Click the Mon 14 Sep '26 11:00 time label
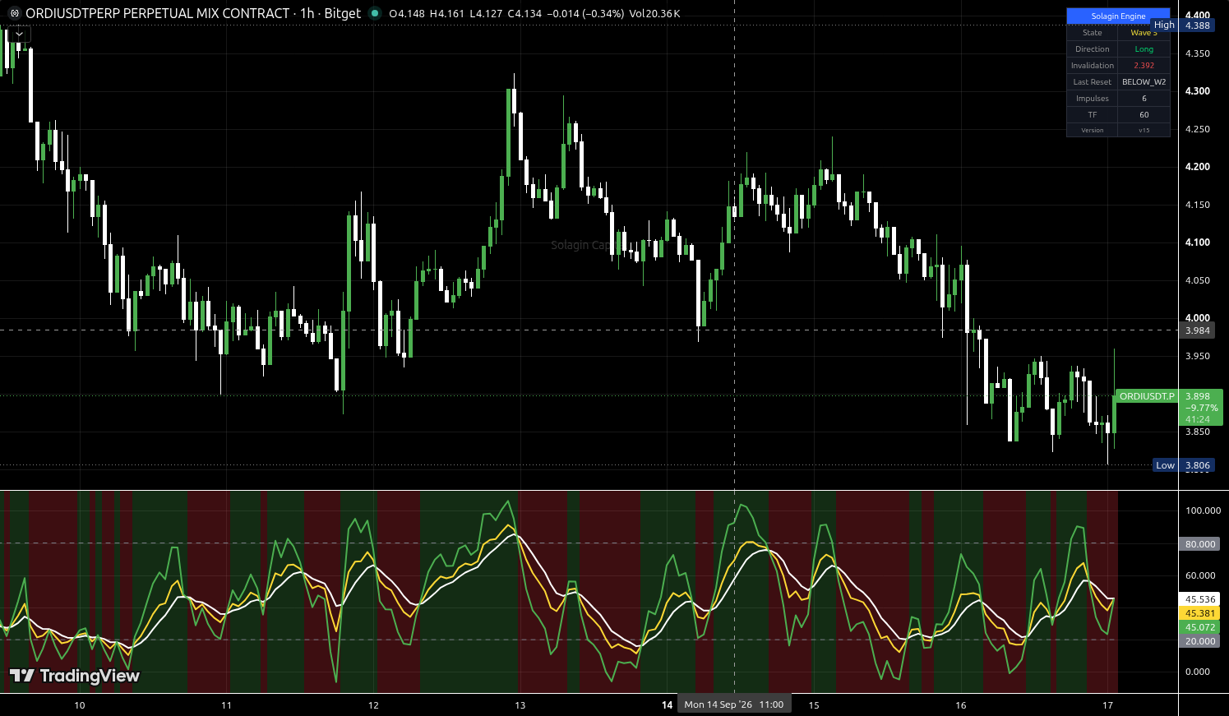1229x716 pixels. [x=733, y=704]
